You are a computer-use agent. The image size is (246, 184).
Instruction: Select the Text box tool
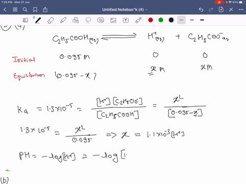(126, 20)
